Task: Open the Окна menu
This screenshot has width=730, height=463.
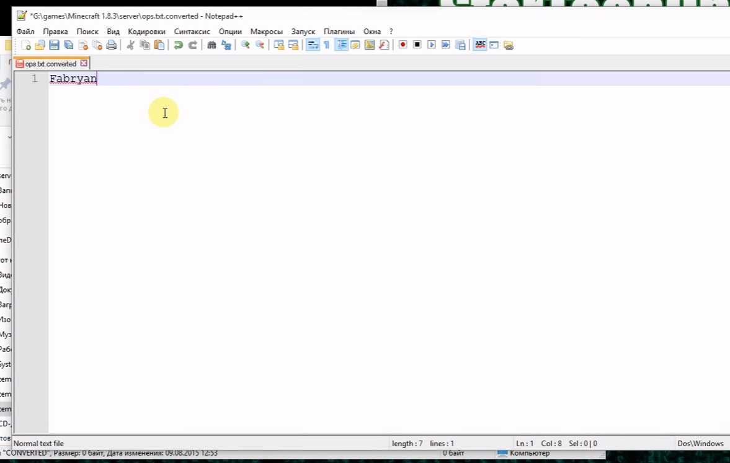Action: pos(372,32)
